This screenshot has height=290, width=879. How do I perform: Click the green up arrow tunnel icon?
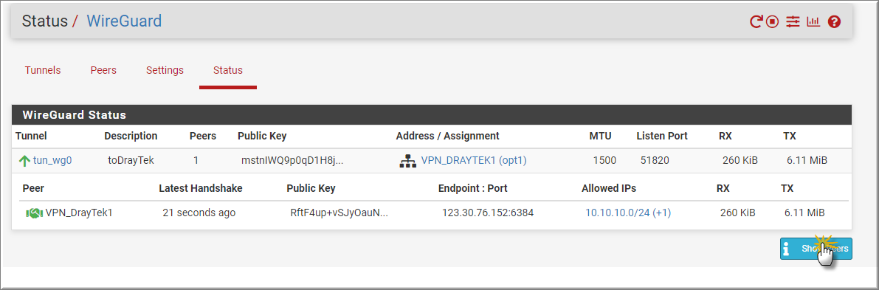coord(24,161)
